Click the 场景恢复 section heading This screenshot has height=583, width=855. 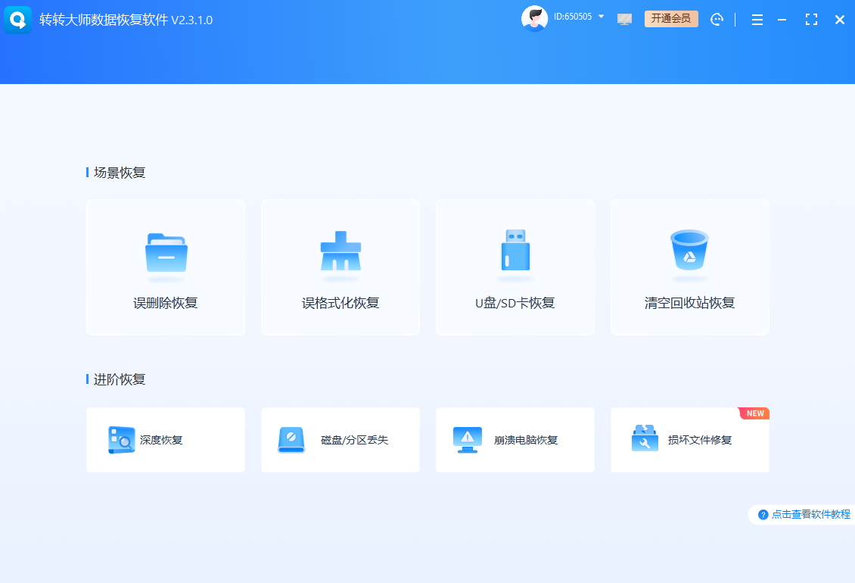(x=120, y=173)
